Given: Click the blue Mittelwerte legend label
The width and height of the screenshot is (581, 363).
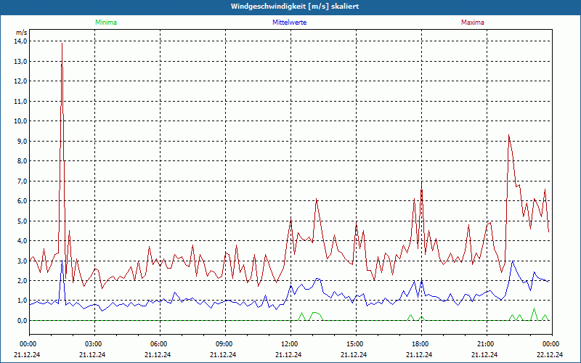Looking at the screenshot, I should [289, 23].
